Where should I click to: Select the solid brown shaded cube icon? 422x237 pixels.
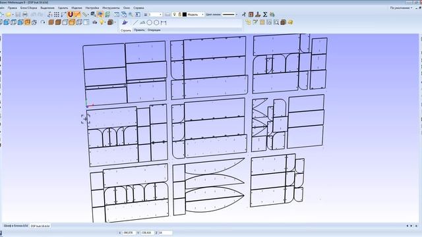(51, 22)
